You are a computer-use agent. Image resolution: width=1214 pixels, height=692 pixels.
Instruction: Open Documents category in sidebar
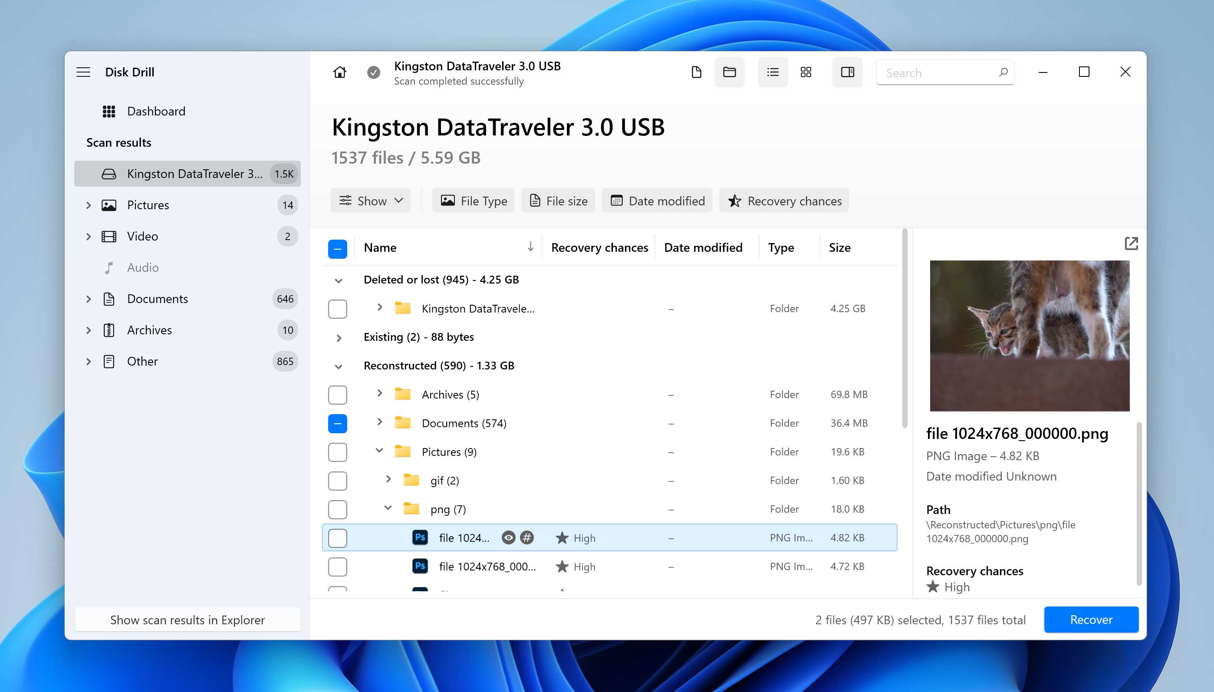pyautogui.click(x=187, y=299)
